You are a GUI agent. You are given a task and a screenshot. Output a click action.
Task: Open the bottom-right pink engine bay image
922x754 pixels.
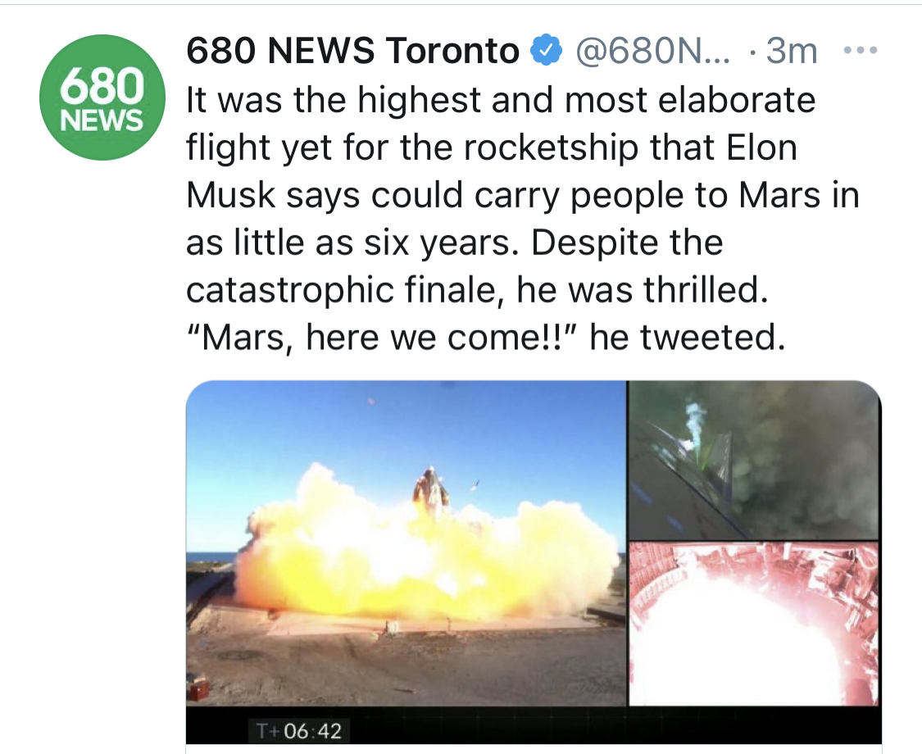coord(755,624)
